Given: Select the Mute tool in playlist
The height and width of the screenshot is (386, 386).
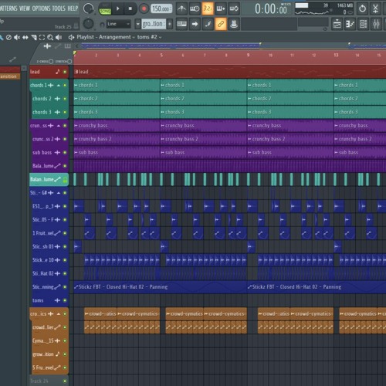Looking at the screenshot, I should 17,38.
